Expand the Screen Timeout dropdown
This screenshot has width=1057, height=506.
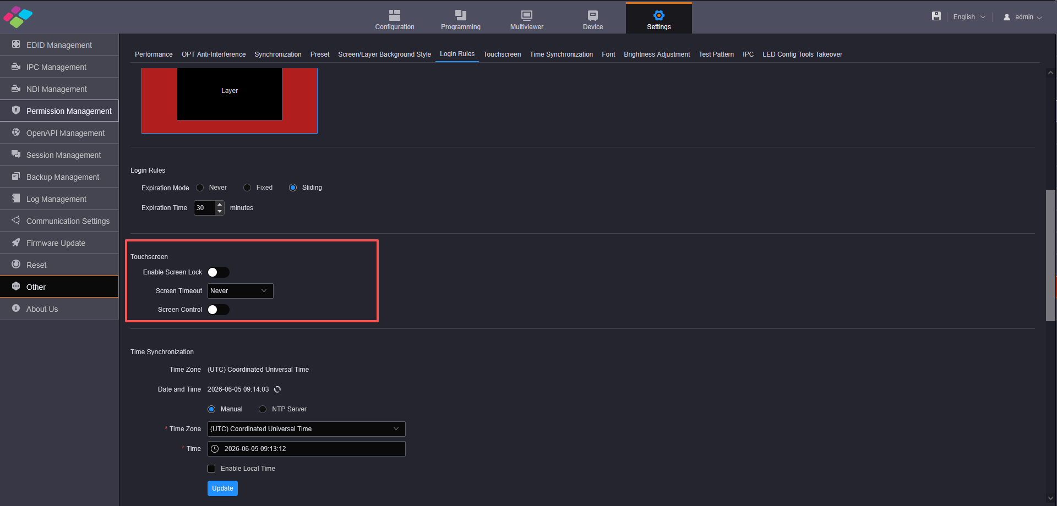[240, 291]
